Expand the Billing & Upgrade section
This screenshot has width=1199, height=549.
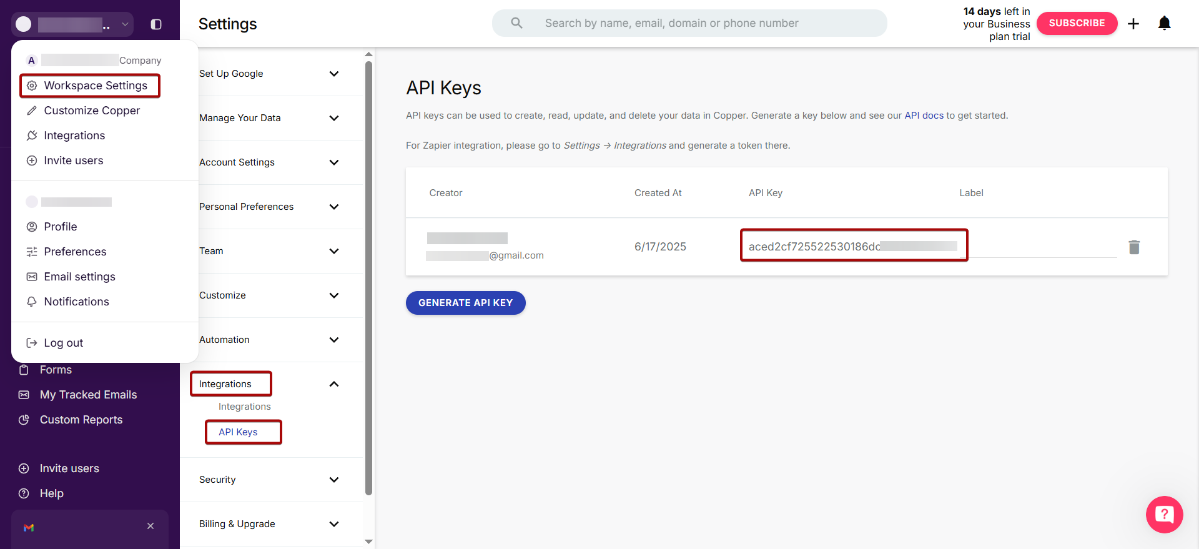pyautogui.click(x=334, y=524)
